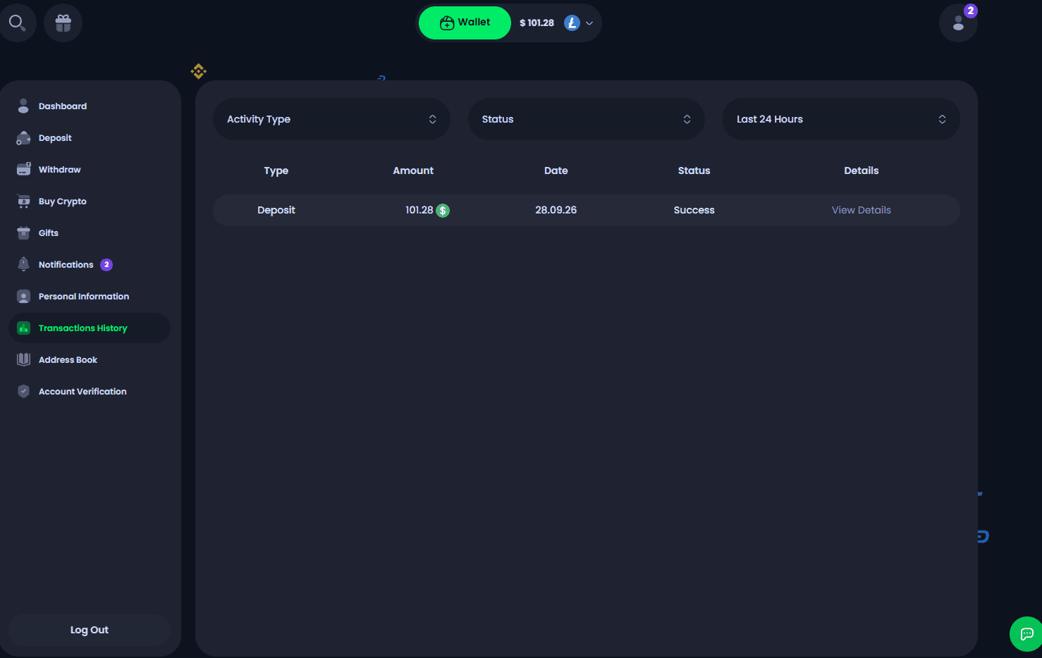The height and width of the screenshot is (658, 1042).
Task: Click the Address Book icon
Action: click(x=23, y=359)
